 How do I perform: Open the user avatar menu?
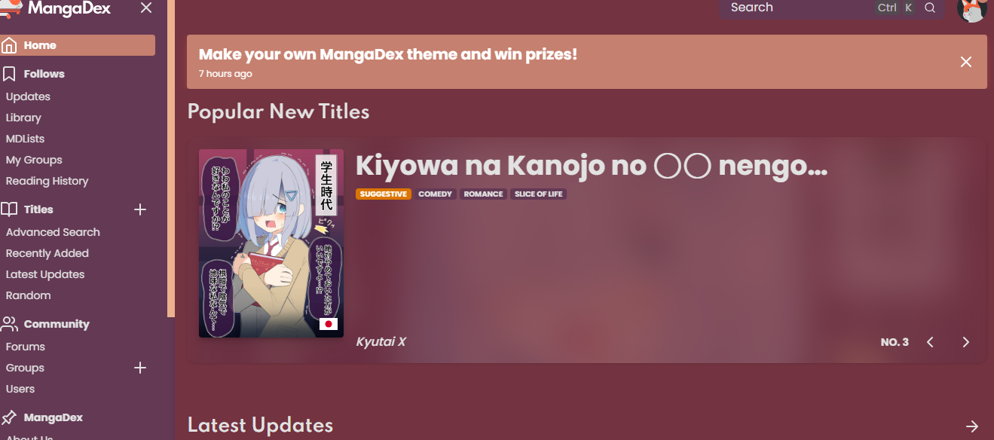click(x=971, y=8)
